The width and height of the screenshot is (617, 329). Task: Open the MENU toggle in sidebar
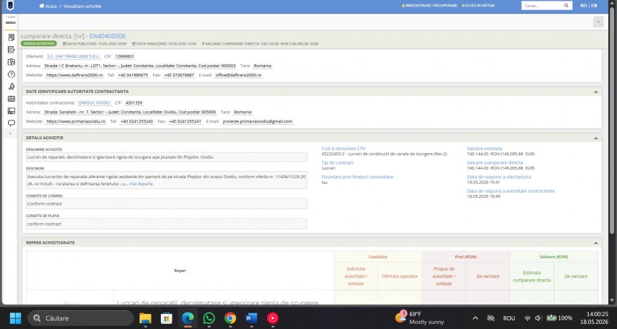(x=11, y=22)
